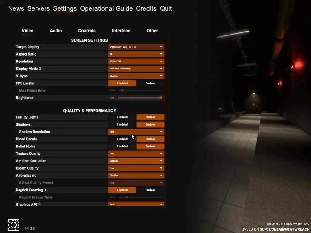Click the Shadow Resolution label

pyautogui.click(x=35, y=132)
